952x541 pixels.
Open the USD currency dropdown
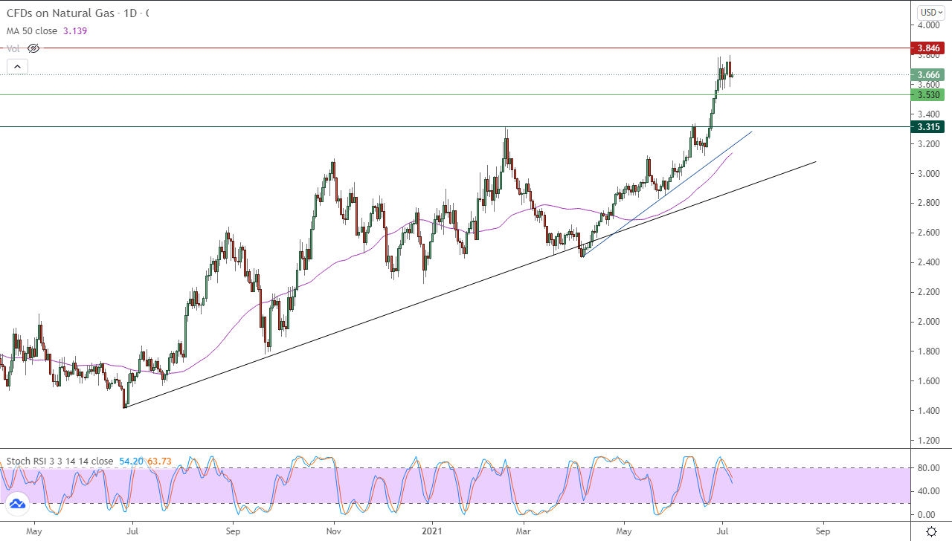point(930,12)
